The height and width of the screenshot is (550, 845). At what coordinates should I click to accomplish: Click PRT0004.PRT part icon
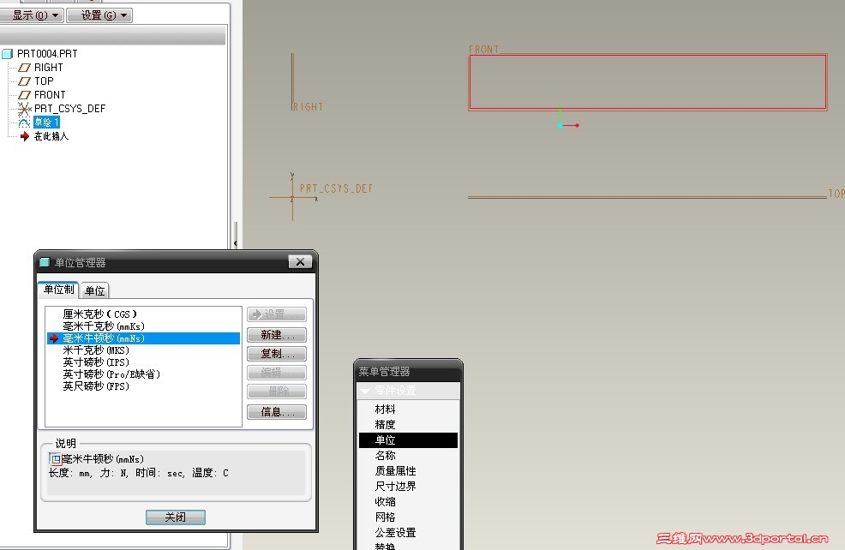[8, 54]
